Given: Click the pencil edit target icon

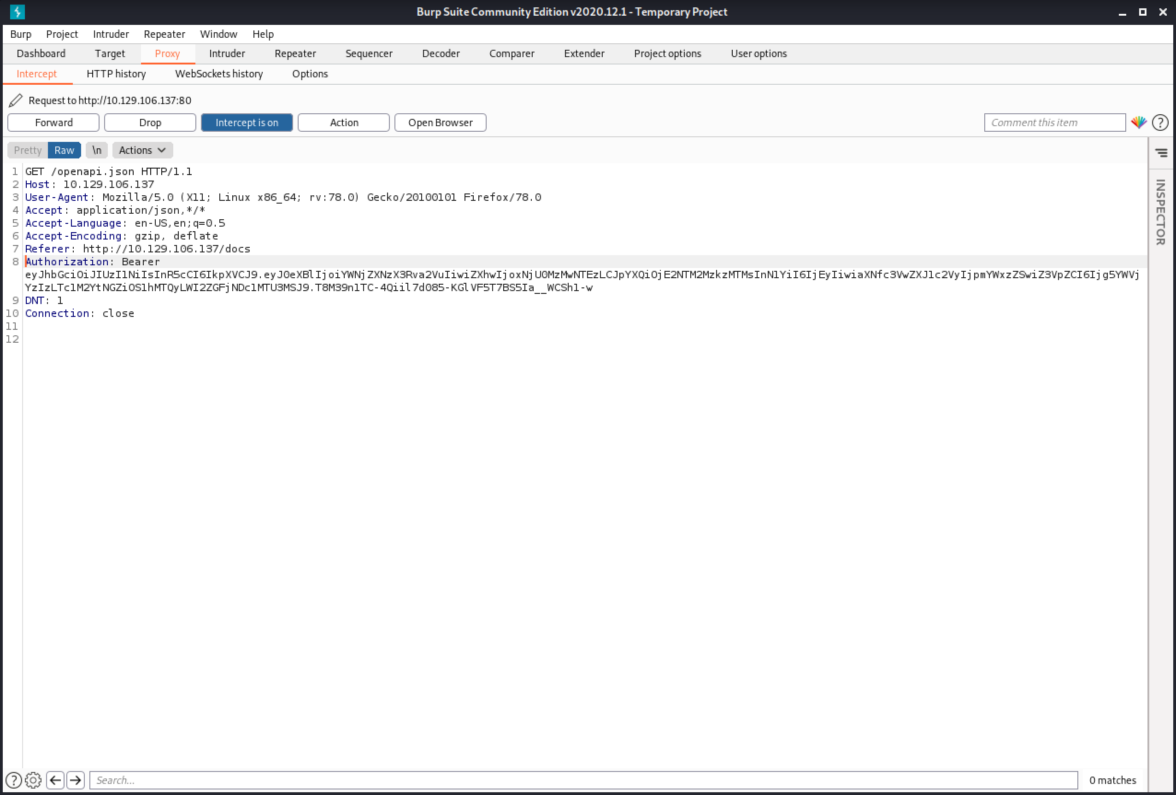Looking at the screenshot, I should pyautogui.click(x=16, y=100).
